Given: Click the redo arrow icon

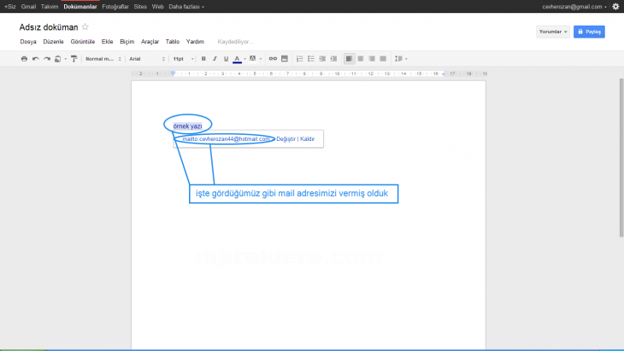Looking at the screenshot, I should [x=46, y=59].
